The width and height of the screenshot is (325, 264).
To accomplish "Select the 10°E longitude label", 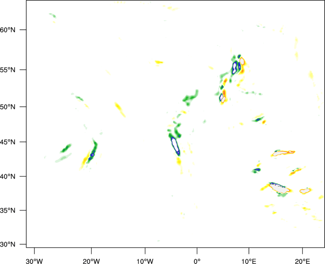I will click(249, 261).
